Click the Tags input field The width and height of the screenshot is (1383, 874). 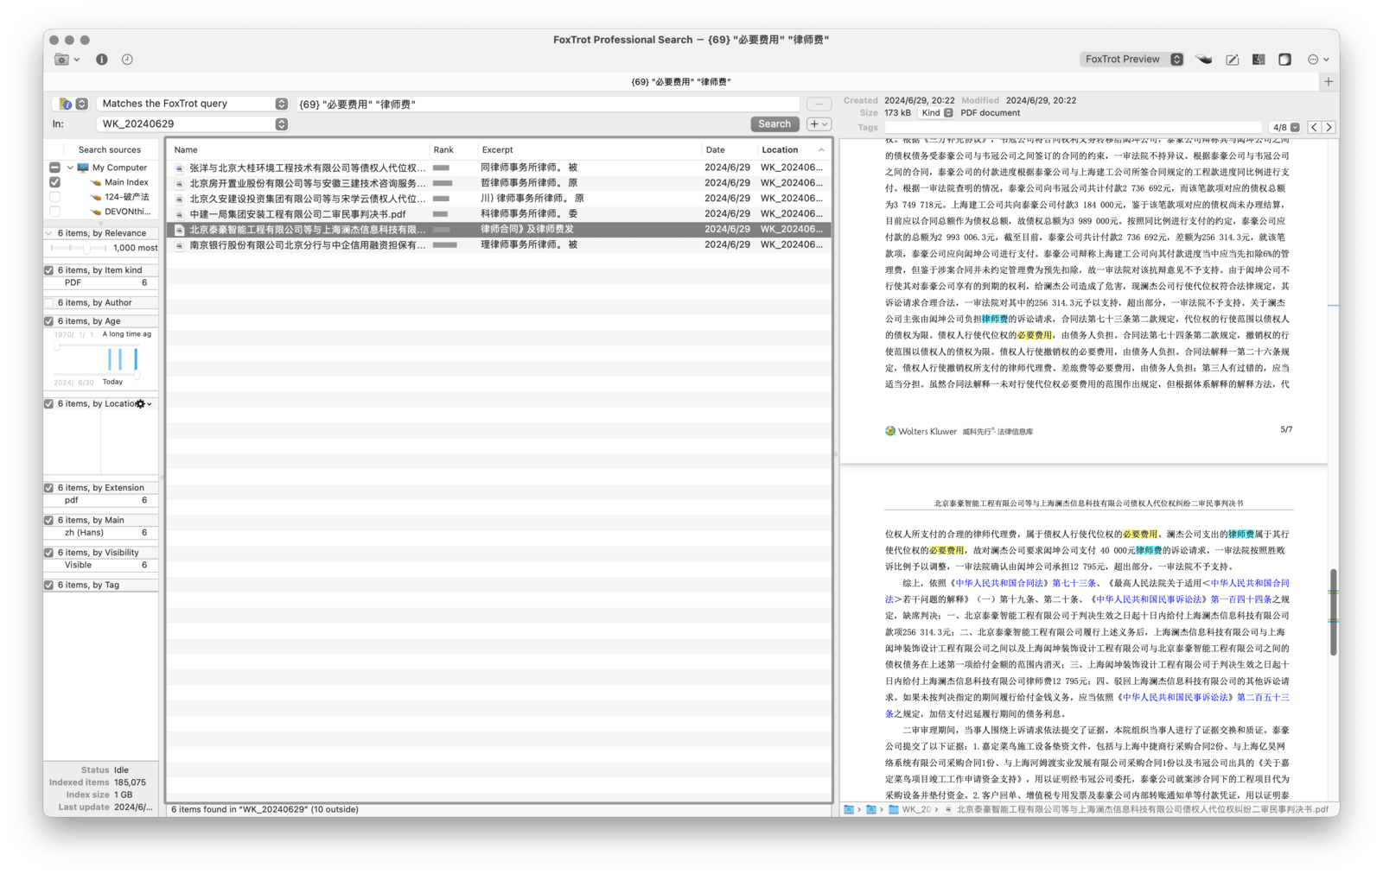coord(1073,127)
